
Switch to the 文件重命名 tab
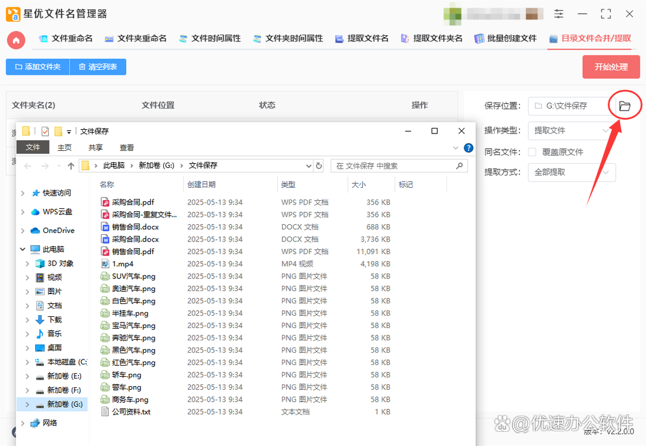66,39
